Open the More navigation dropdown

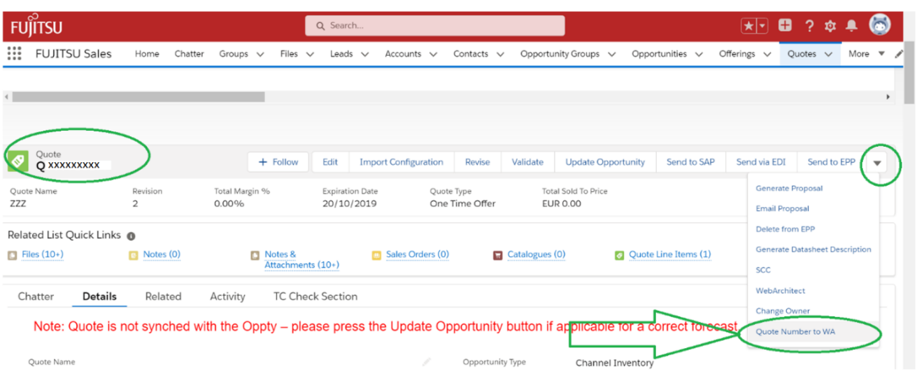click(865, 54)
